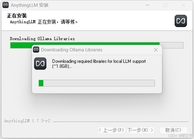194x139 pixels.
Task: Click the small AnythingLLM icon in download dialog title
Action: click(x=36, y=50)
